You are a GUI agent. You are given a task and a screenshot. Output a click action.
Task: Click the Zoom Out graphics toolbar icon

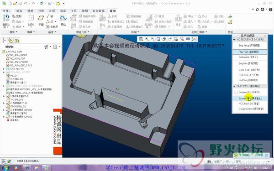[153, 39]
